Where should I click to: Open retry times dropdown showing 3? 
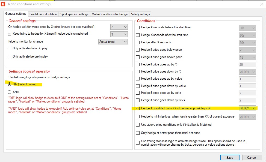pyautogui.click(x=119, y=34)
